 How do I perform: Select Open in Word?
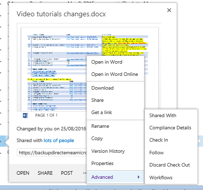(x=115, y=62)
